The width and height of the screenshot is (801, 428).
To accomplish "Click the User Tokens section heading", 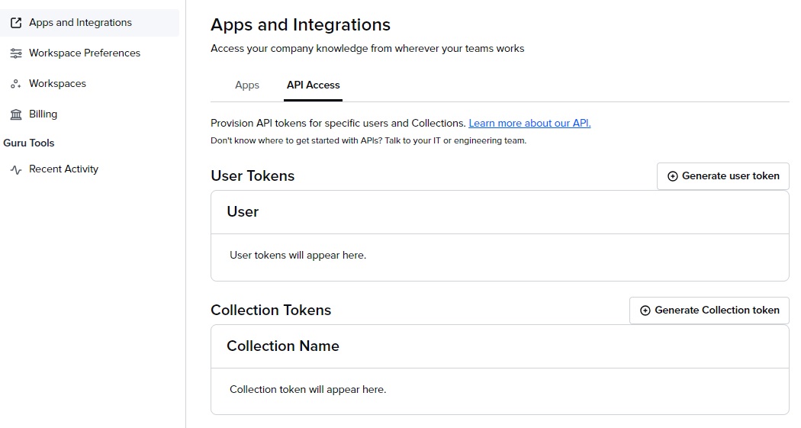I will click(253, 176).
